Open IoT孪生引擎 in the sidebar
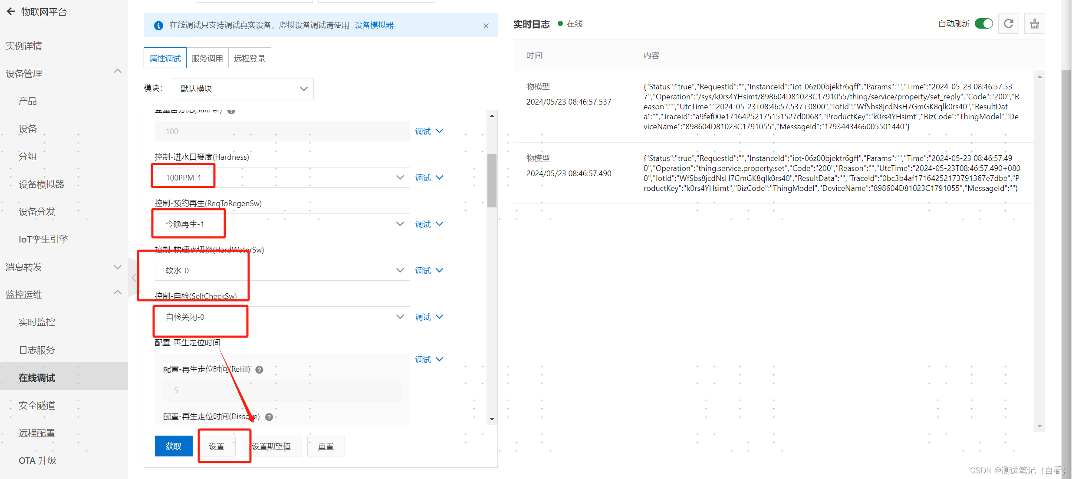 43,239
